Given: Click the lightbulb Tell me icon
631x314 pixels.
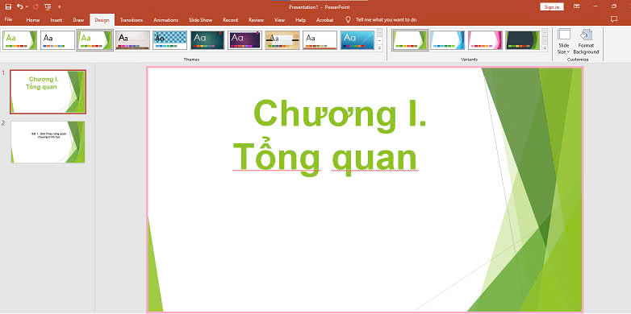Looking at the screenshot, I should (348, 19).
